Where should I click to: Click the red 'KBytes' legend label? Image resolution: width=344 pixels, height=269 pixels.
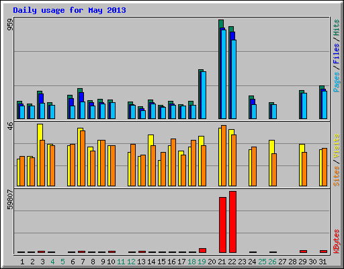[337, 241]
